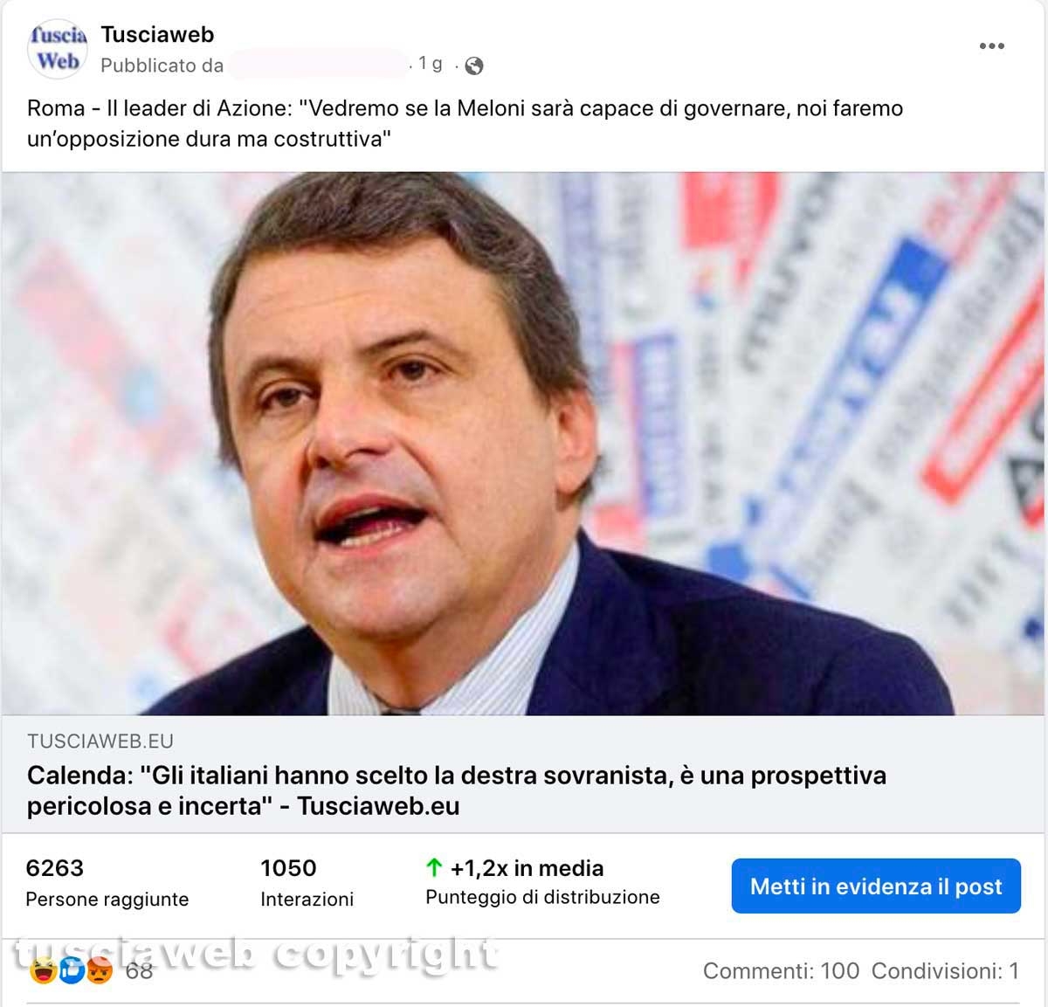1048x1007 pixels.
Task: Open the 68 reactions count
Action: [139, 970]
